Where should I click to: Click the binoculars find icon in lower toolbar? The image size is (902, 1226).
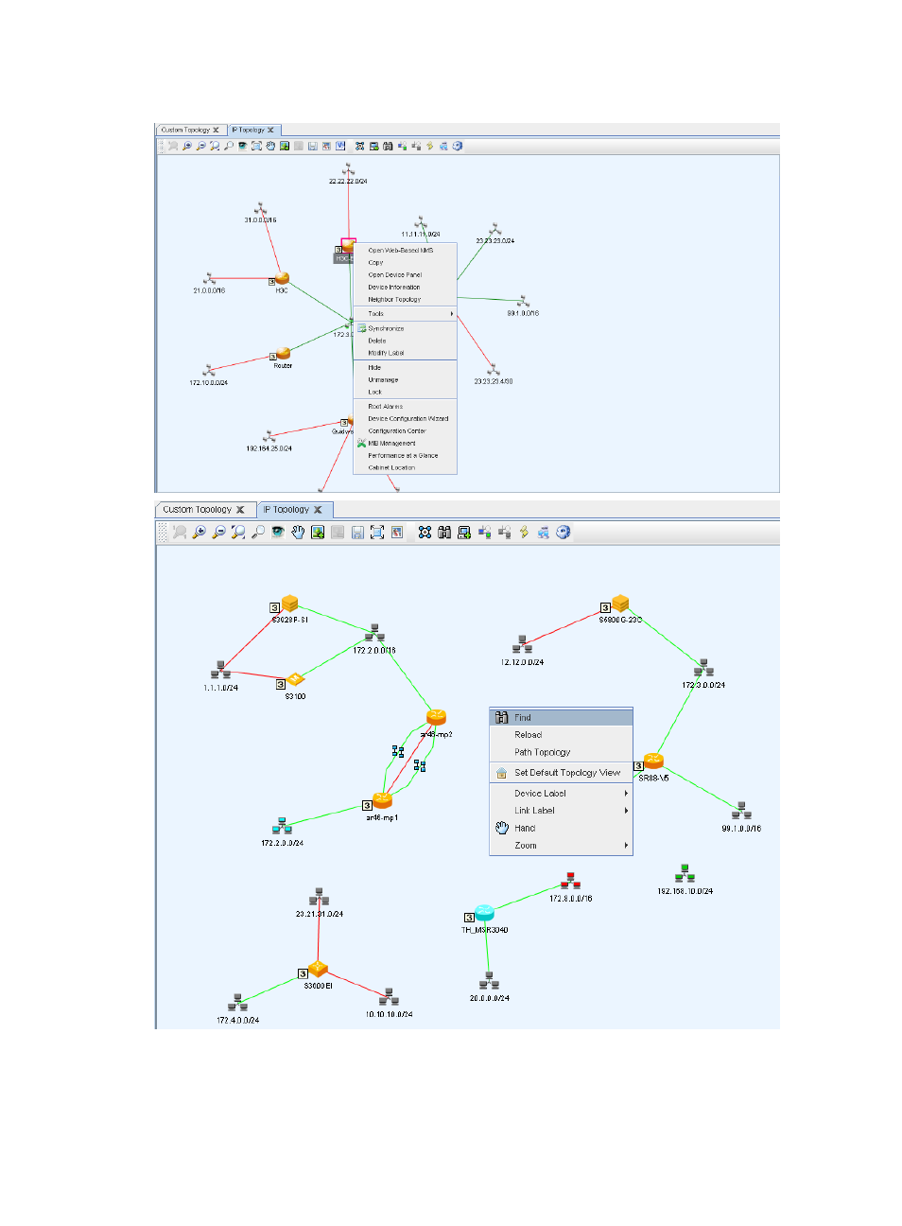point(444,533)
